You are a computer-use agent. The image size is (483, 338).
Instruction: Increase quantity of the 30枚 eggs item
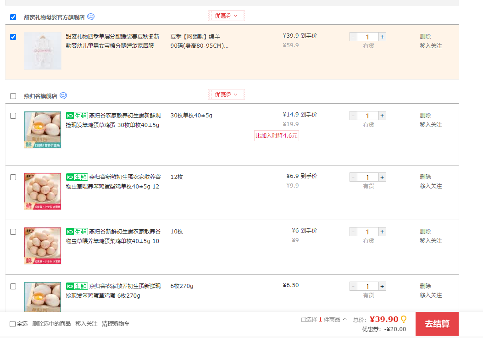pos(382,116)
